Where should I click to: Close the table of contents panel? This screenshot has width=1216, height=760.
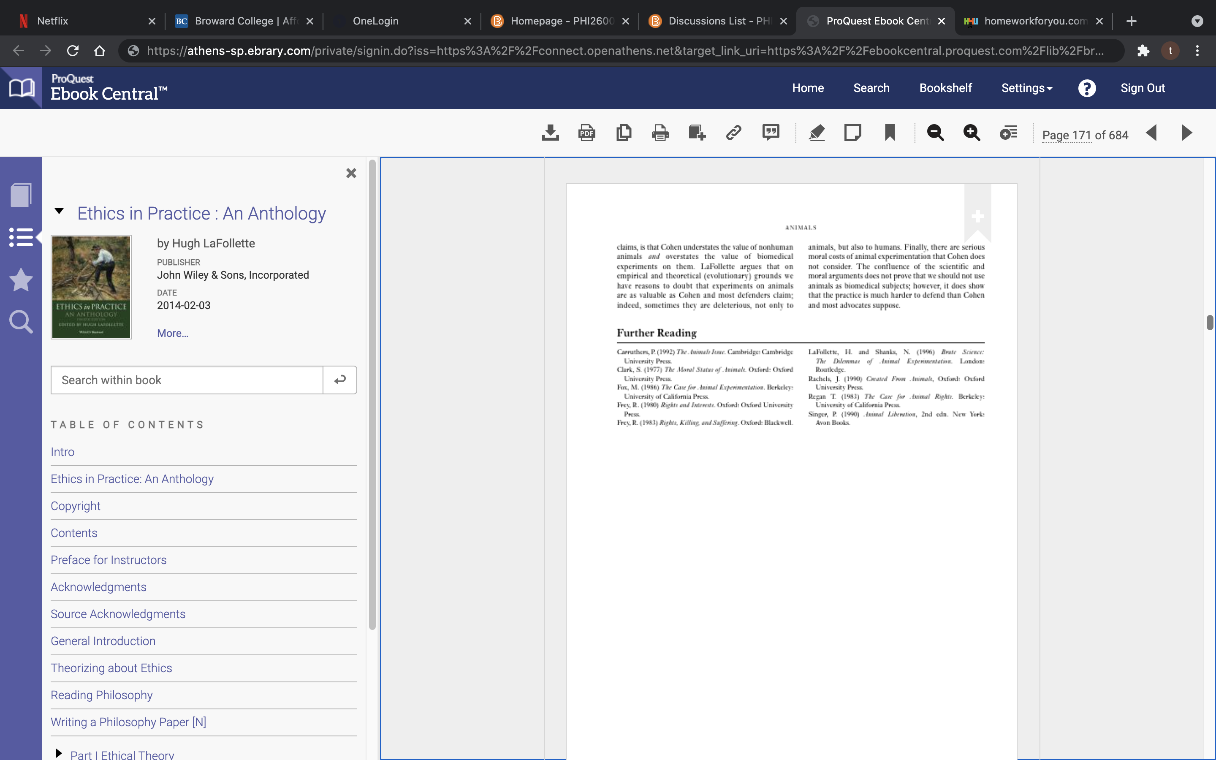351,173
